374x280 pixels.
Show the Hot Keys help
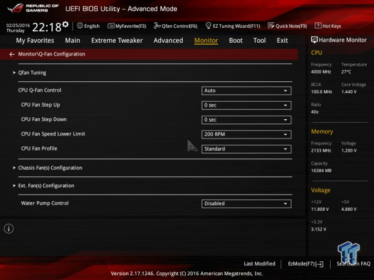pos(328,26)
